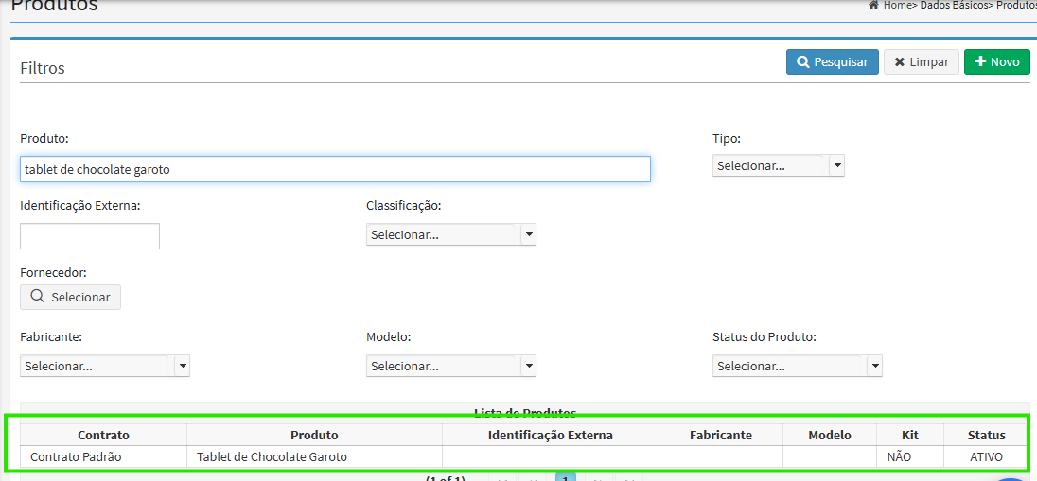The height and width of the screenshot is (481, 1037).
Task: Click the ATIVO status cell
Action: point(986,456)
